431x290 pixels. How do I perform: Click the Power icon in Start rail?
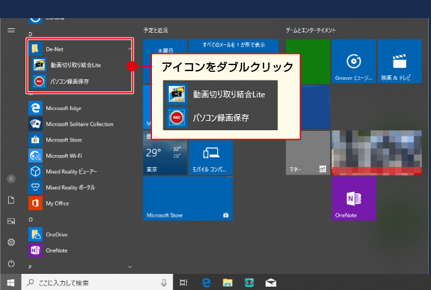[11, 263]
